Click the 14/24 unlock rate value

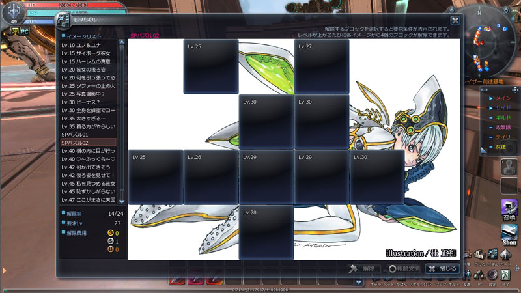tap(116, 214)
